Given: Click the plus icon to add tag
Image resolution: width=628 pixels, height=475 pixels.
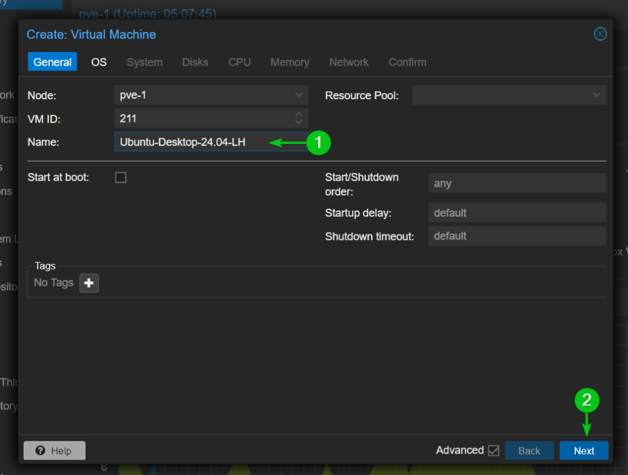Looking at the screenshot, I should pos(89,283).
